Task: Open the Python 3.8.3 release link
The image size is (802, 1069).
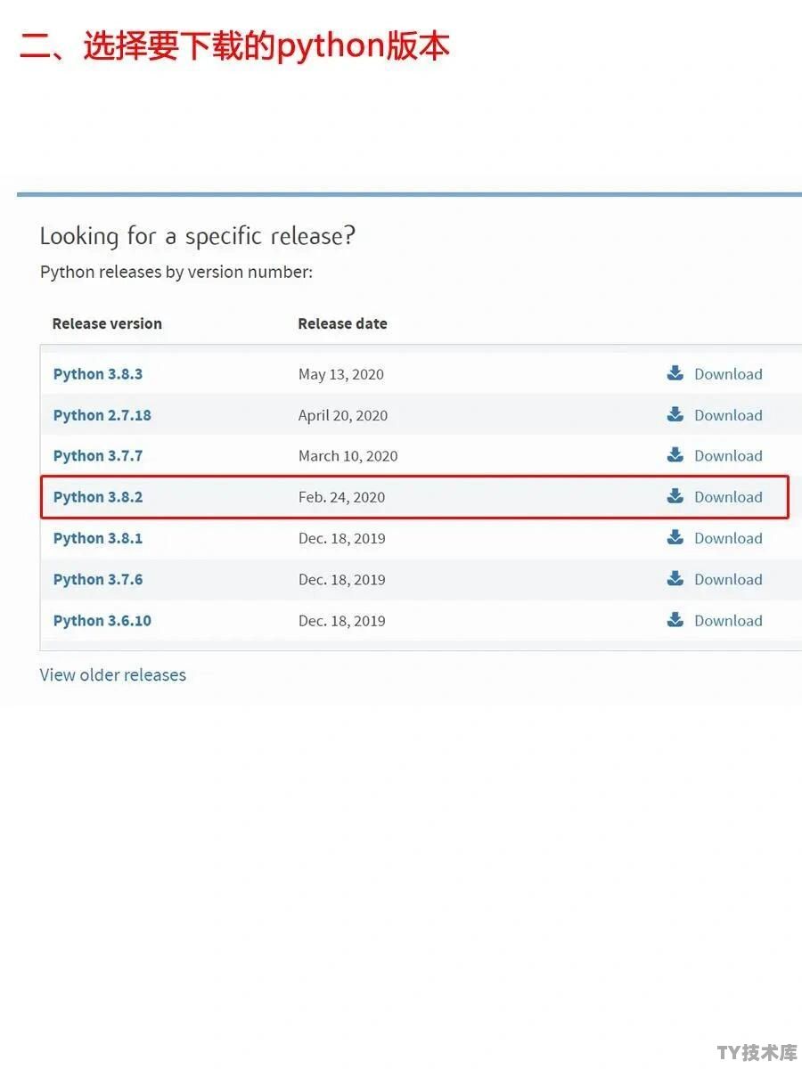Action: [x=98, y=374]
